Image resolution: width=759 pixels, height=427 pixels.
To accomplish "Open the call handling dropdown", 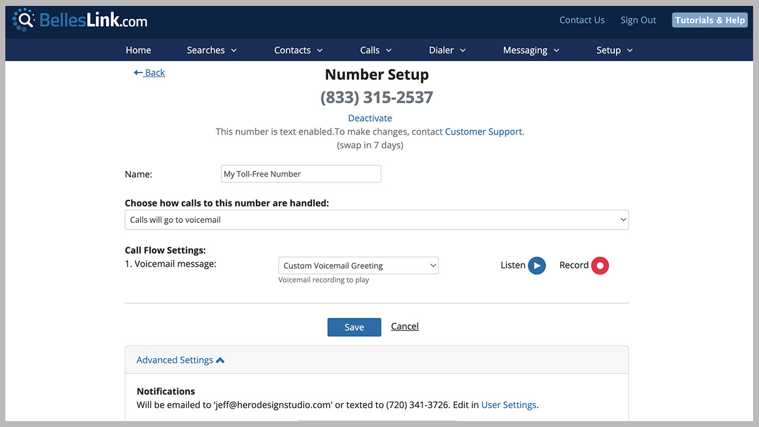I will pos(377,219).
